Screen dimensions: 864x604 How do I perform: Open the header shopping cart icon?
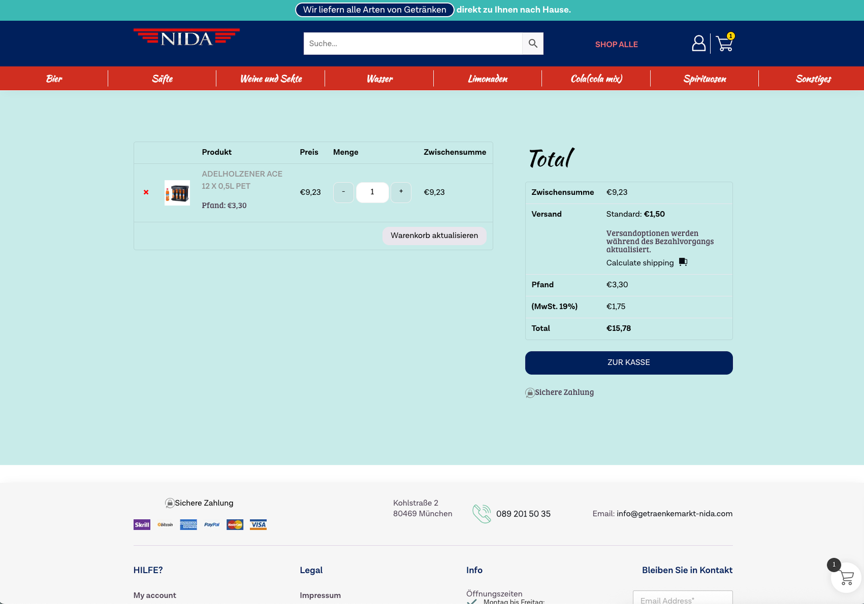[725, 43]
